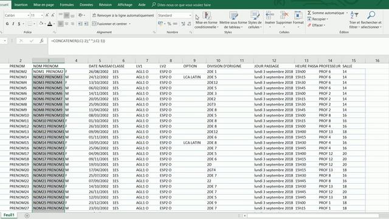Remove a decimal place
Image resolution: width=389 pixels, height=219 pixels.
[x=189, y=24]
